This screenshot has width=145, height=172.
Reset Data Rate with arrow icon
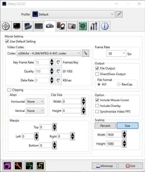tap(58, 80)
